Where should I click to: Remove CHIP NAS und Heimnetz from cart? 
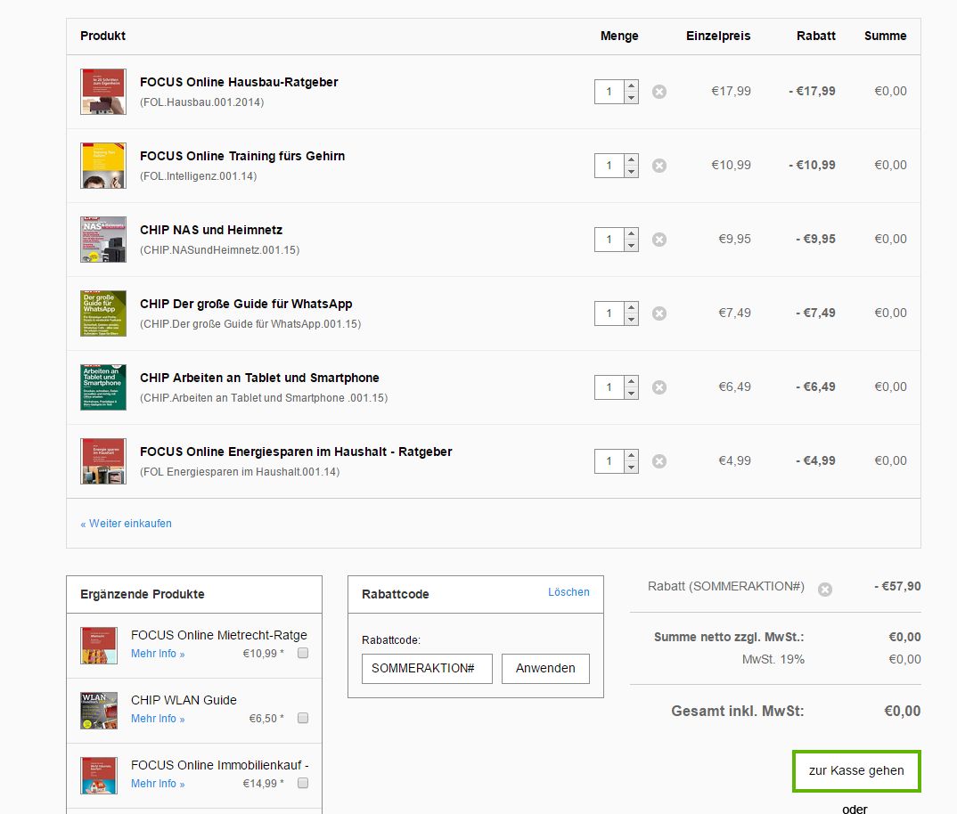(659, 240)
